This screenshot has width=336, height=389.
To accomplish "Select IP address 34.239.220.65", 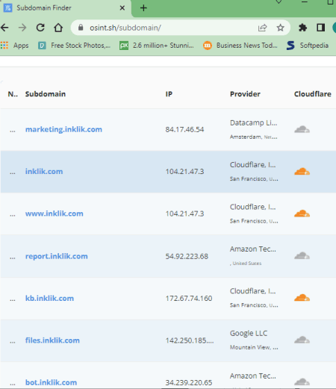I will [x=189, y=382].
